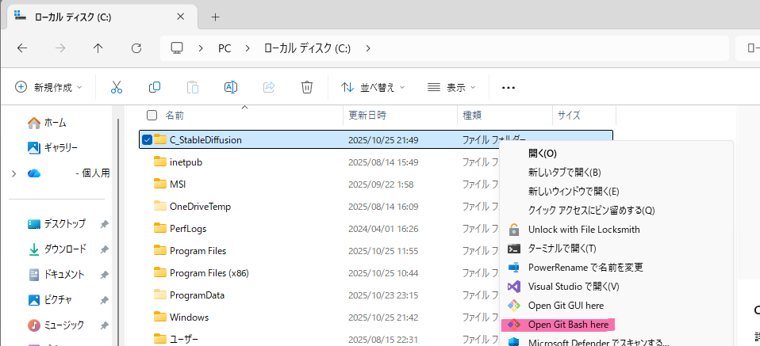
Task: Open new tab with plus button
Action: [x=215, y=17]
